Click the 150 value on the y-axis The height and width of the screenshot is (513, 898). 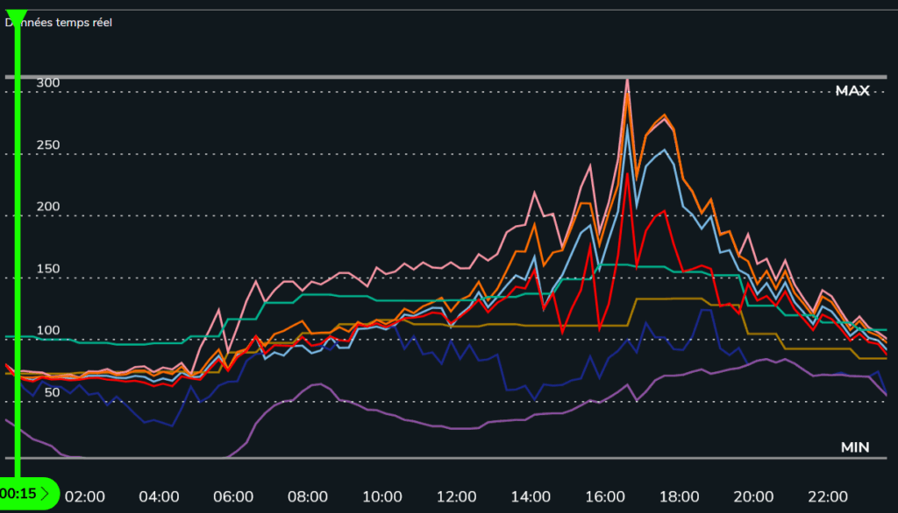click(48, 269)
